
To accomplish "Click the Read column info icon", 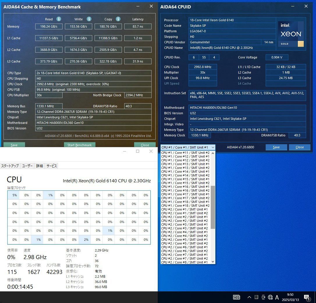I will 58,19.
